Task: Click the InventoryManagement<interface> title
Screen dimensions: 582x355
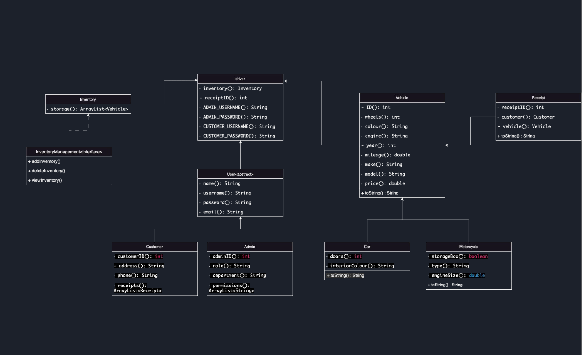Action: [69, 152]
